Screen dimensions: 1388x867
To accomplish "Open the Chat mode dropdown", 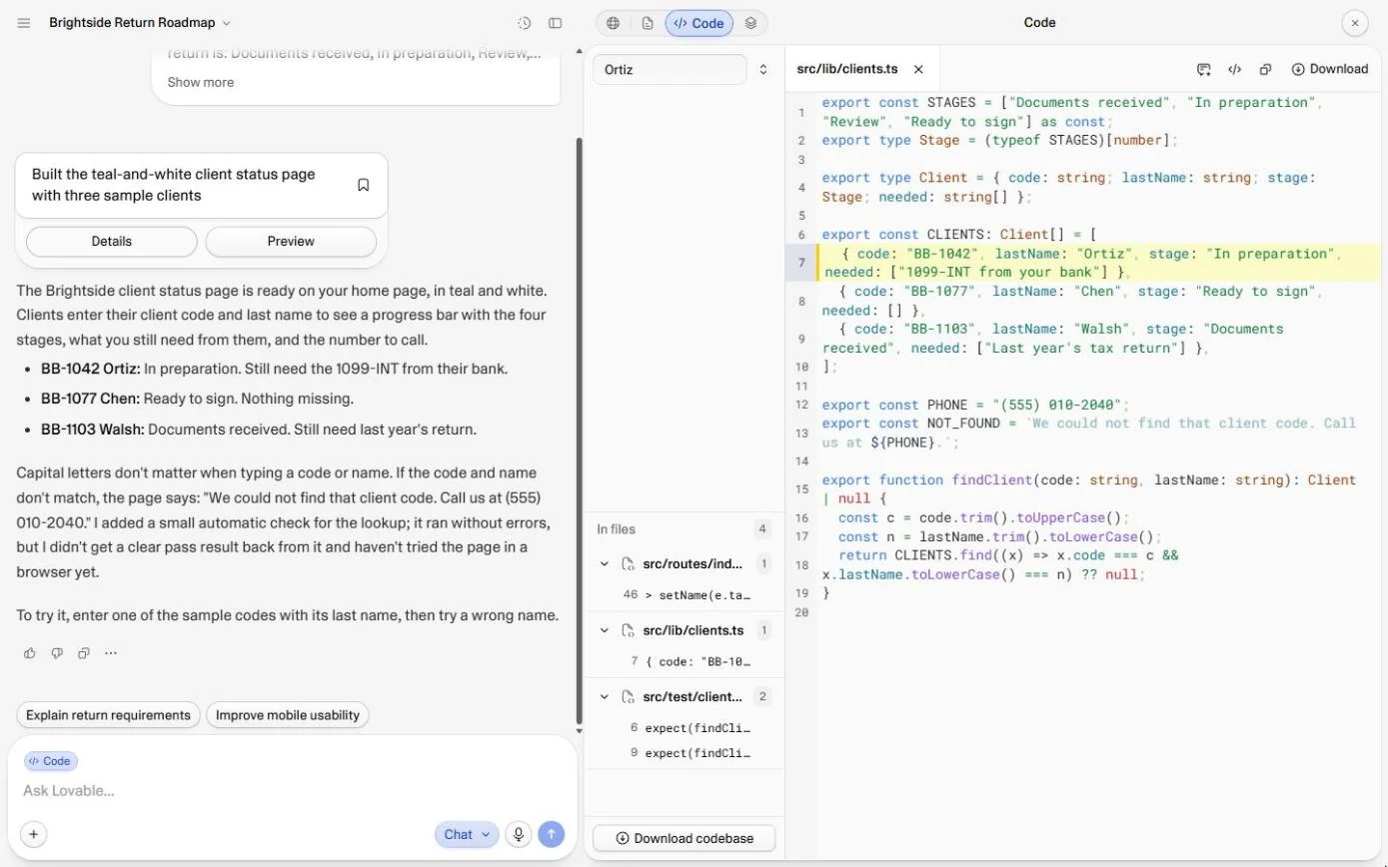I will (x=467, y=834).
